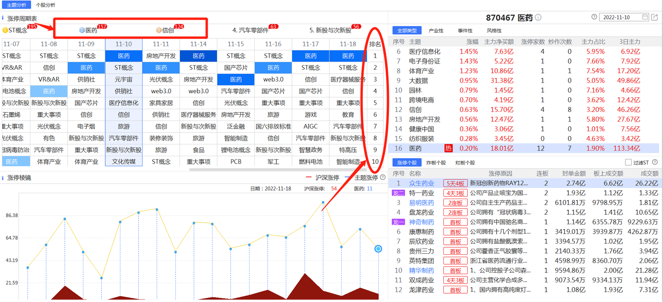
Task: Click 首板 tag for 康惠制药
Action: 455,232
